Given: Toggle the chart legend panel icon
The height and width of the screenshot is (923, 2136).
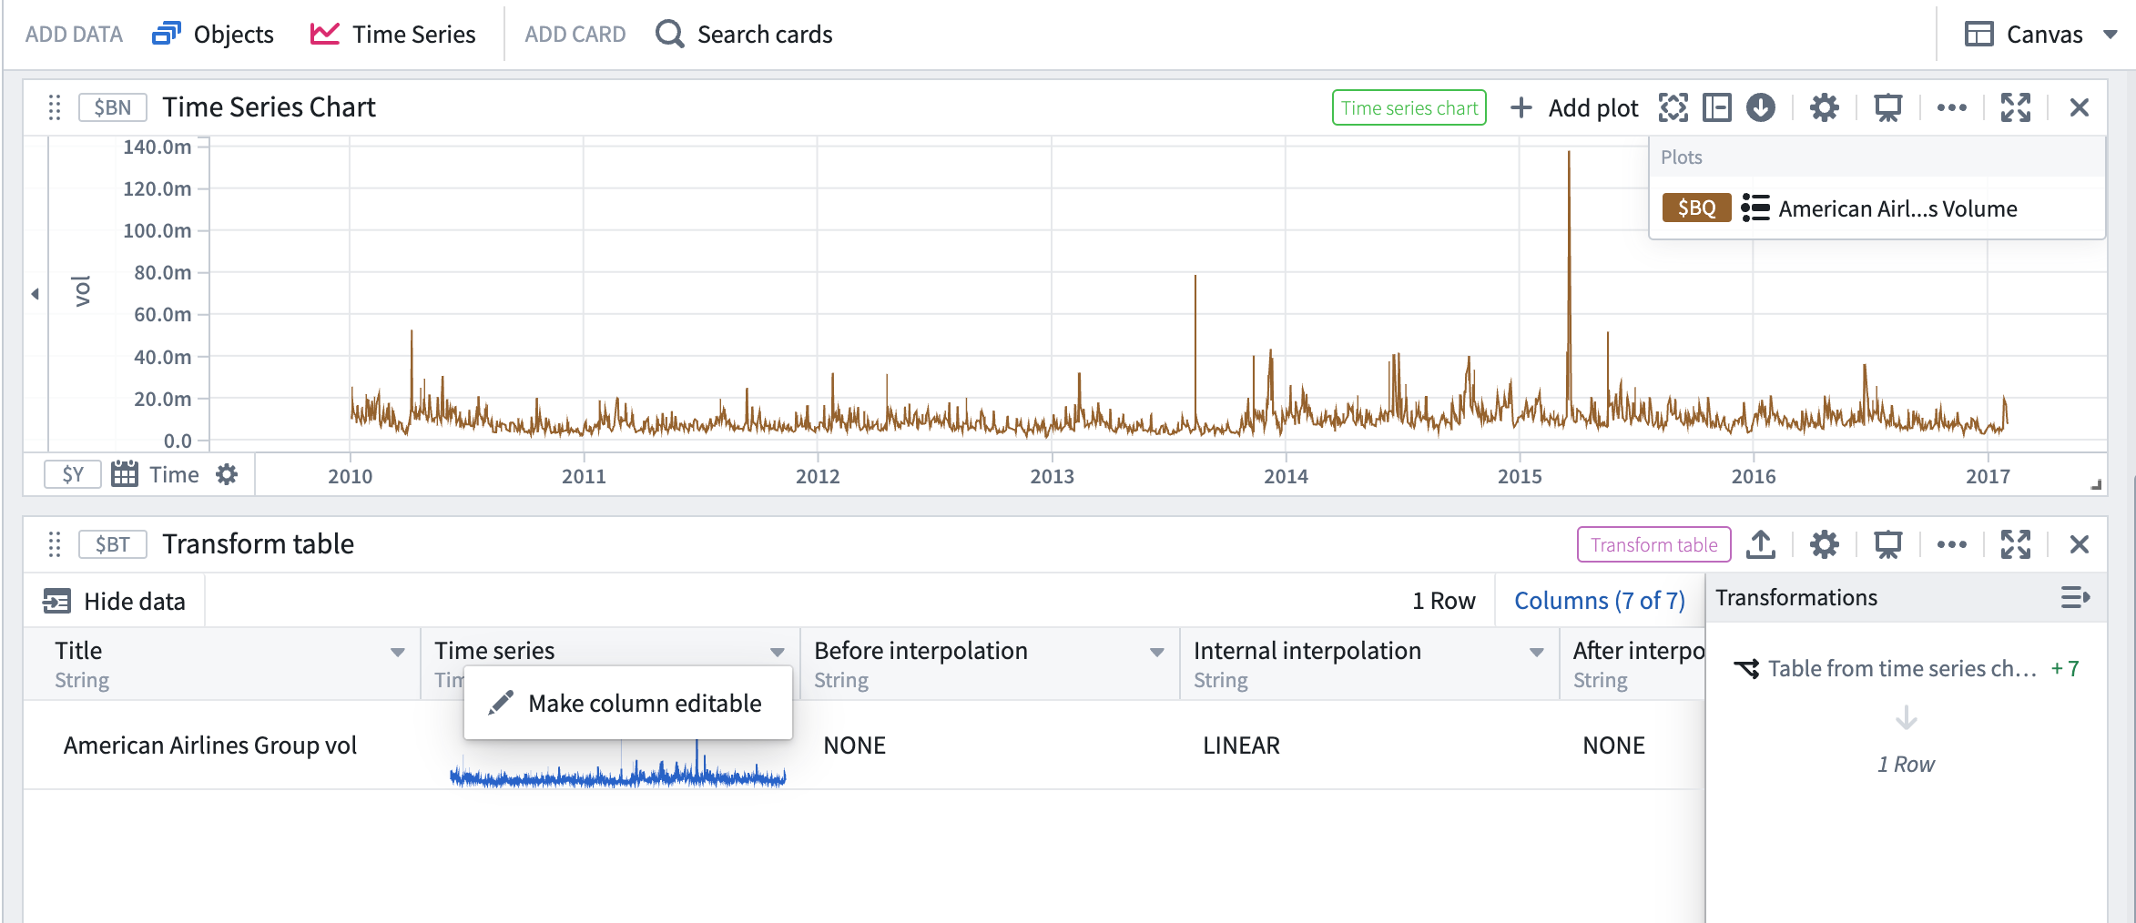Looking at the screenshot, I should click(1716, 107).
